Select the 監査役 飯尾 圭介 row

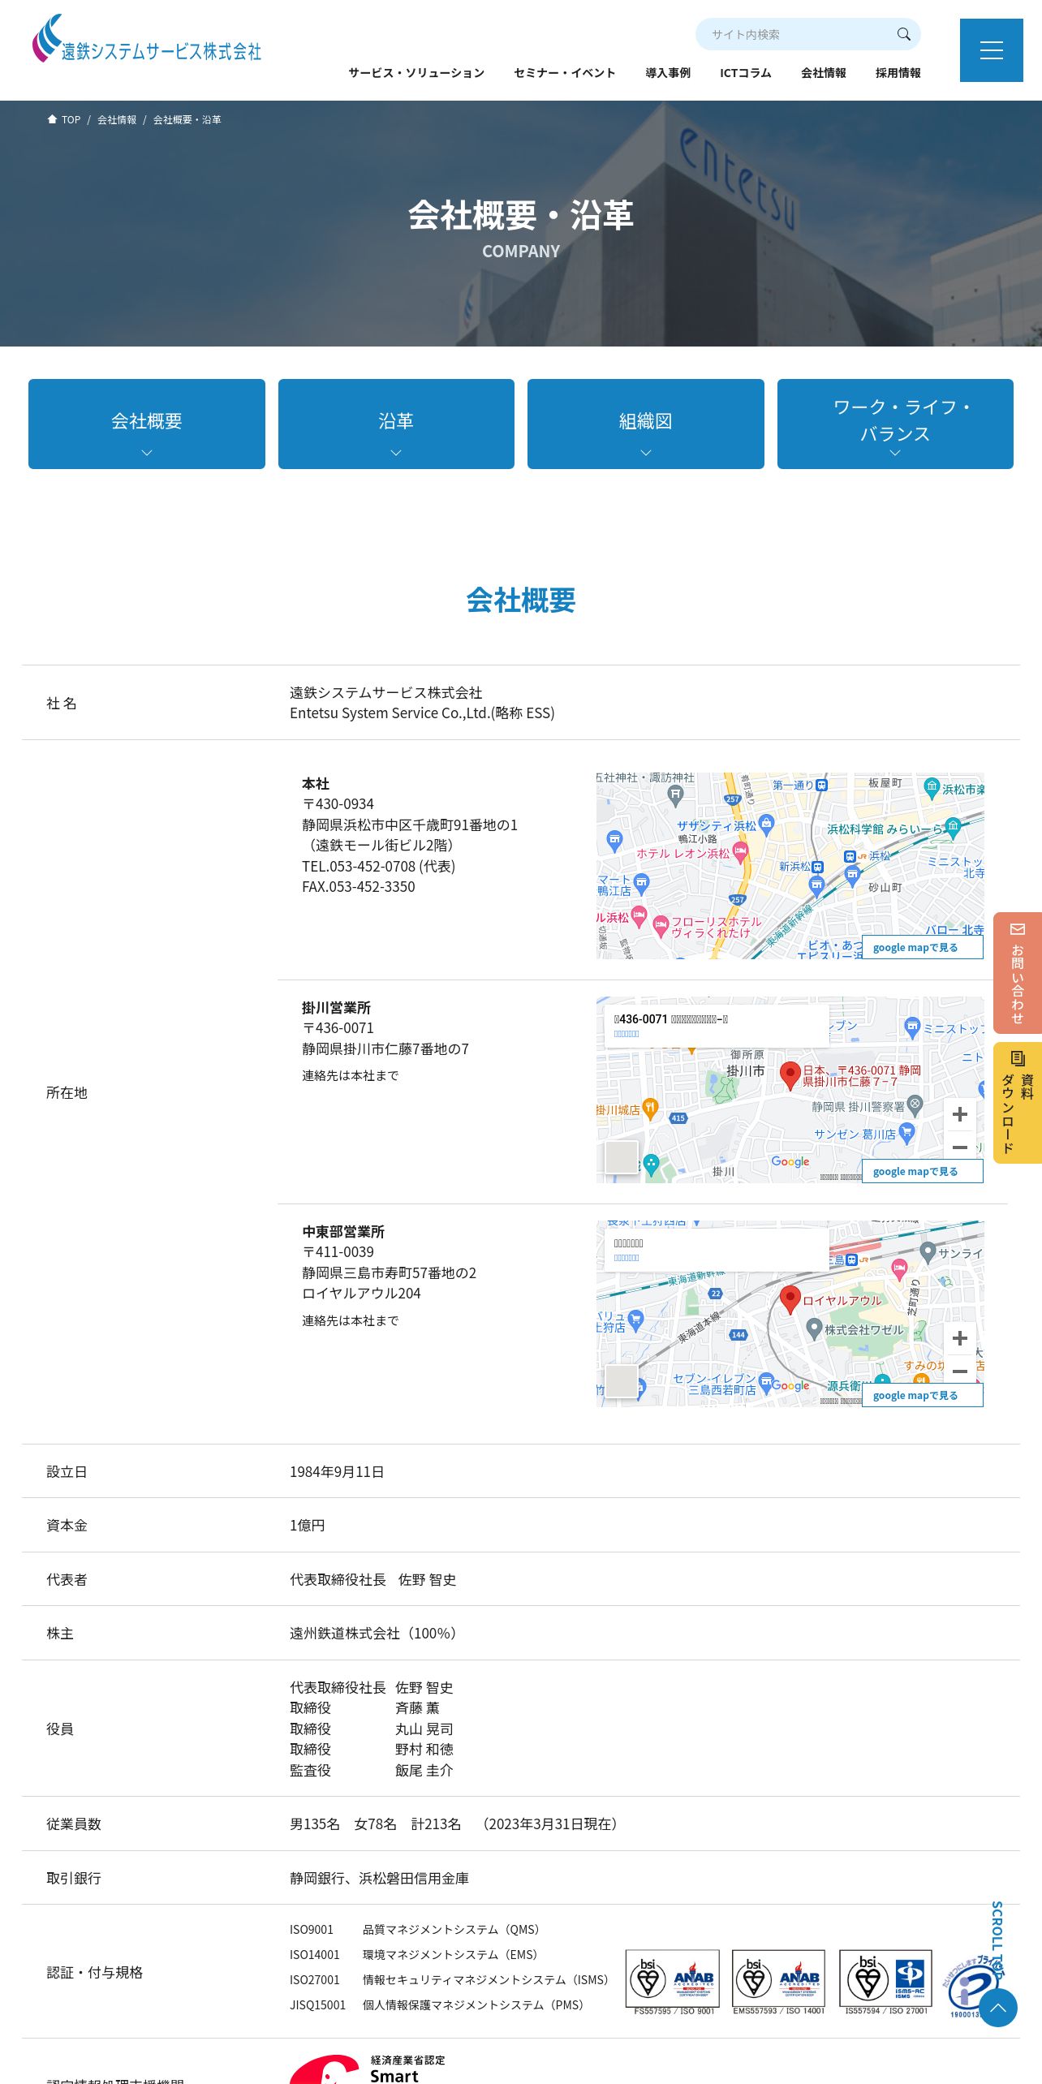coord(371,1770)
